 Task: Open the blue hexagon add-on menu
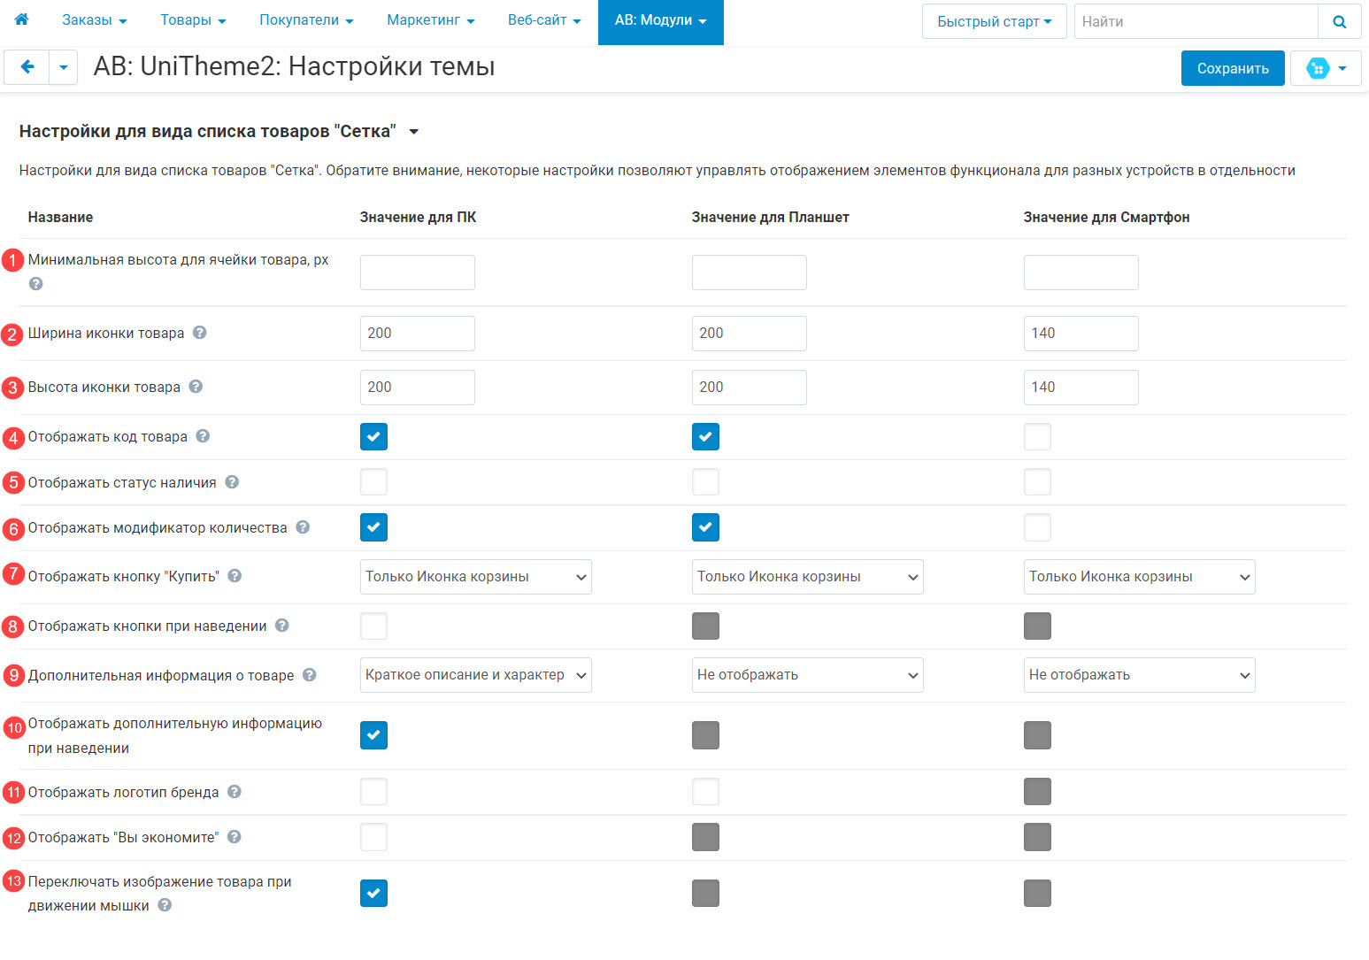pos(1326,68)
